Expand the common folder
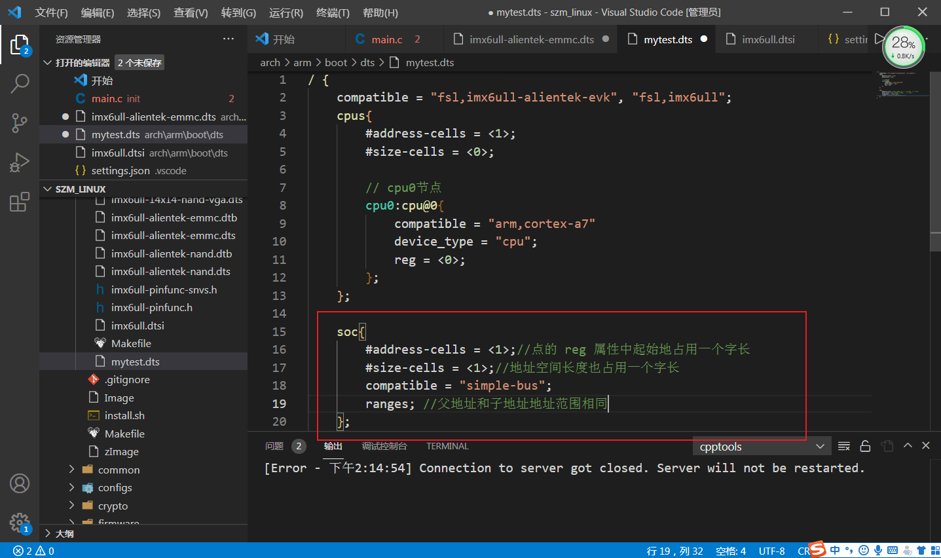The width and height of the screenshot is (941, 558). click(119, 470)
